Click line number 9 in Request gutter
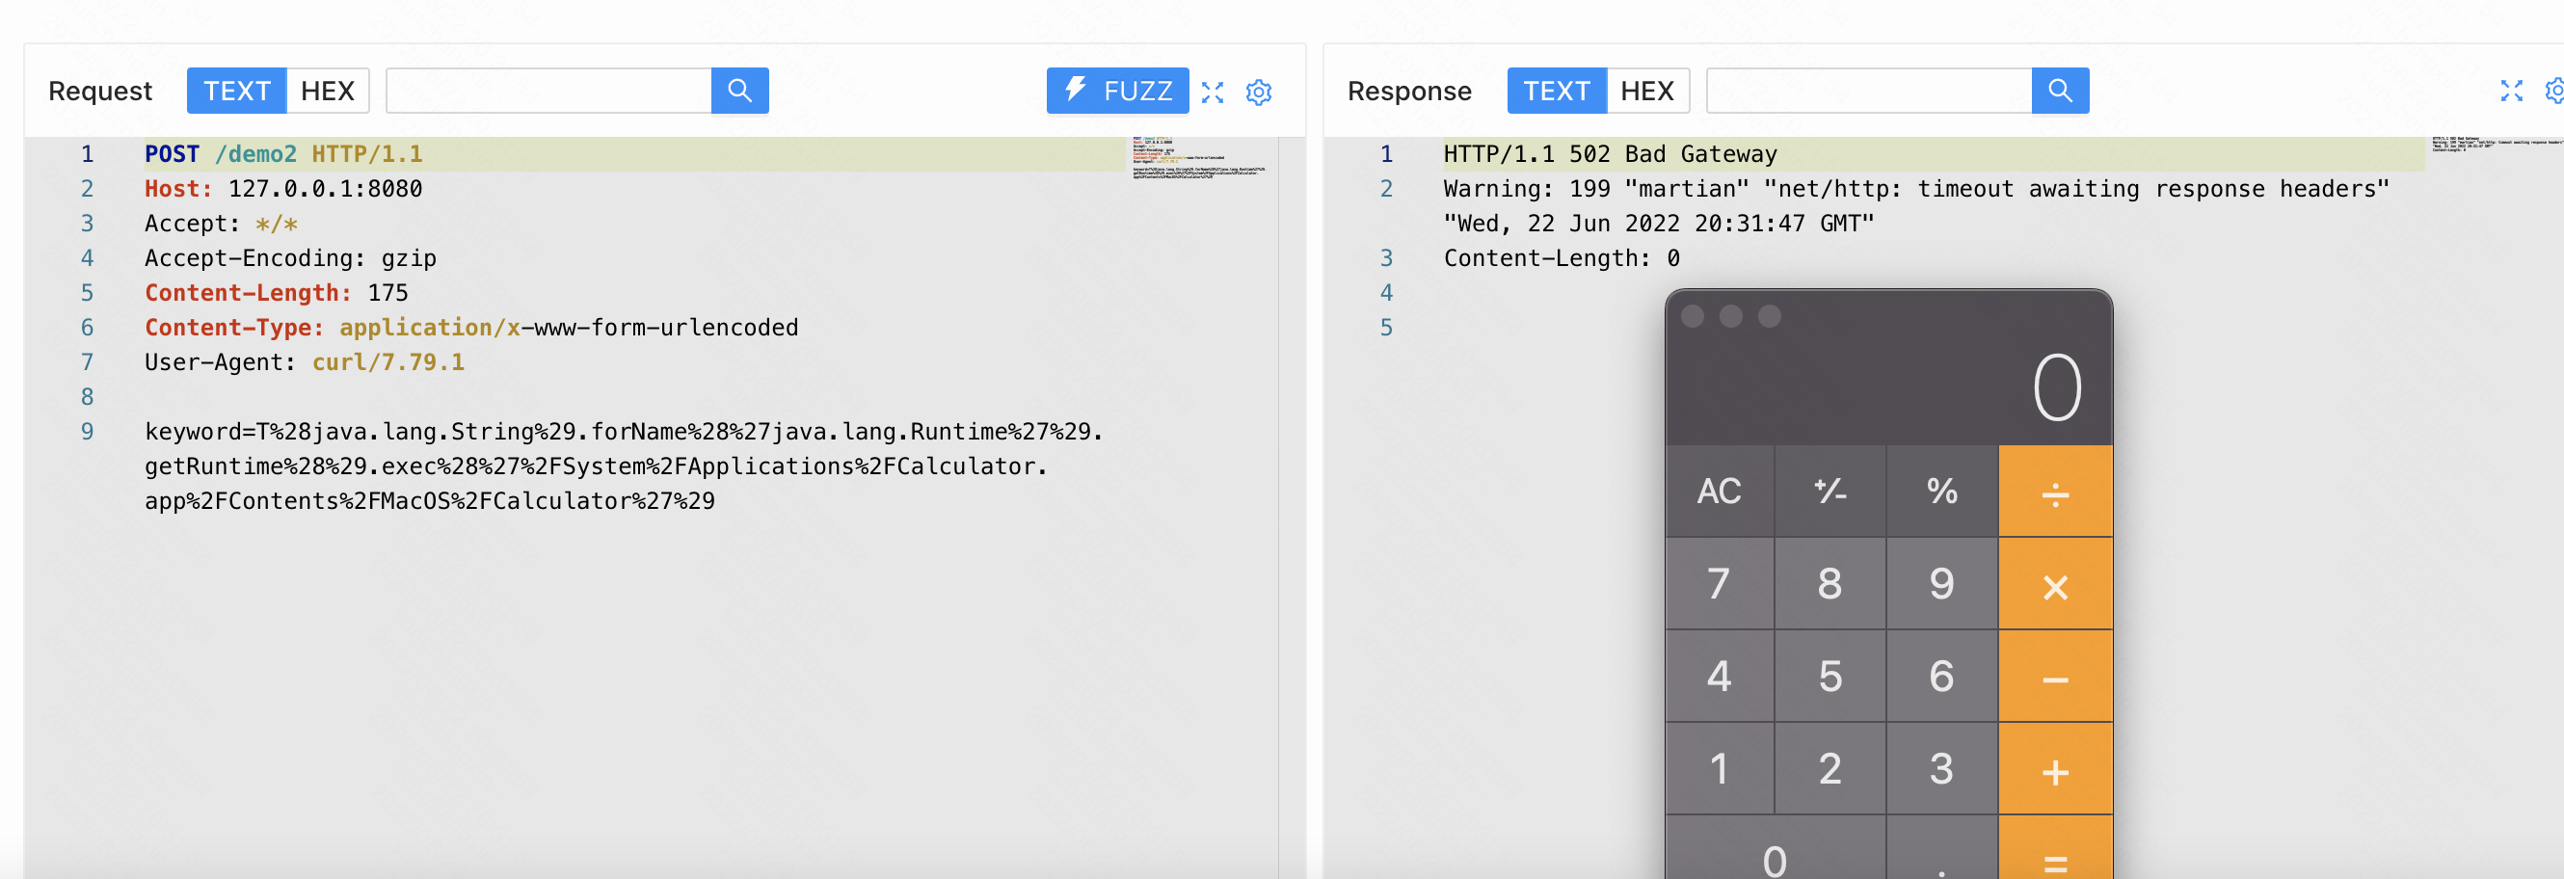The height and width of the screenshot is (879, 2564). click(88, 432)
